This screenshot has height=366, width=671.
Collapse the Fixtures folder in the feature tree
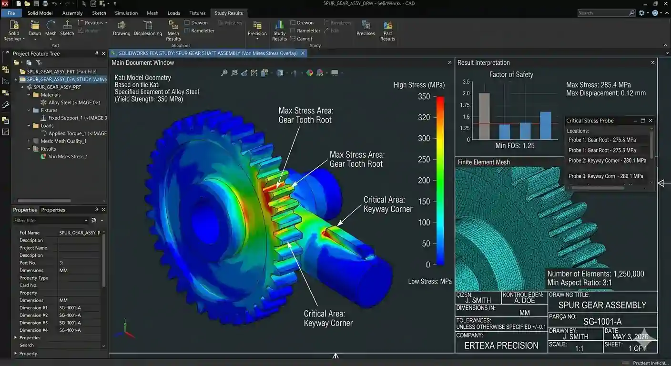[30, 110]
